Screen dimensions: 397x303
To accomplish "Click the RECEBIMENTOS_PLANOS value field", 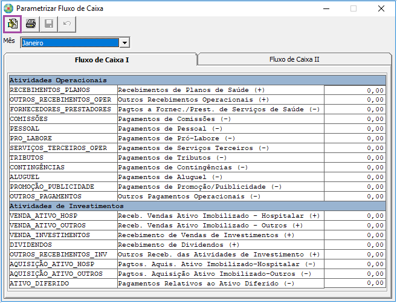I will (x=355, y=90).
